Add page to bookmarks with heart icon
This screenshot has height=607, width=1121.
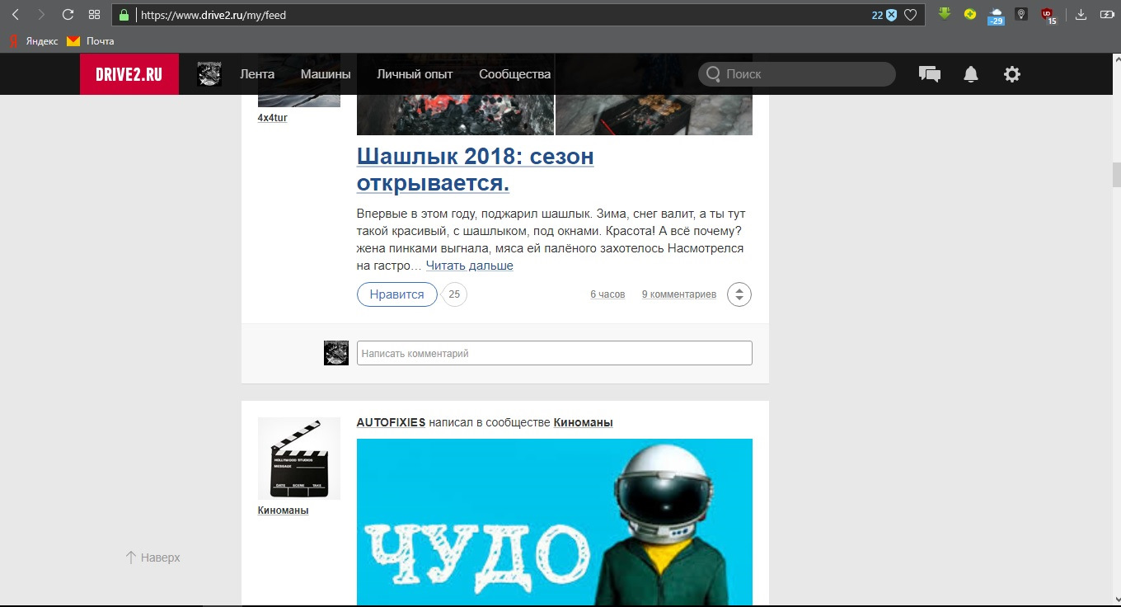[x=911, y=15]
